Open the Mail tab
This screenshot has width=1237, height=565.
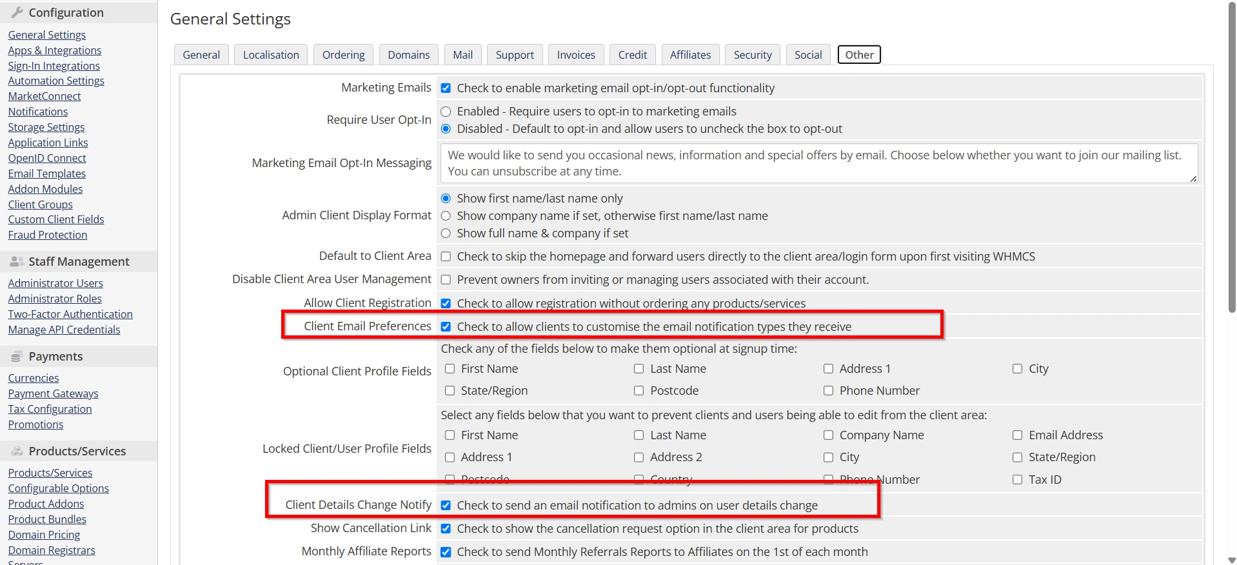pos(463,55)
